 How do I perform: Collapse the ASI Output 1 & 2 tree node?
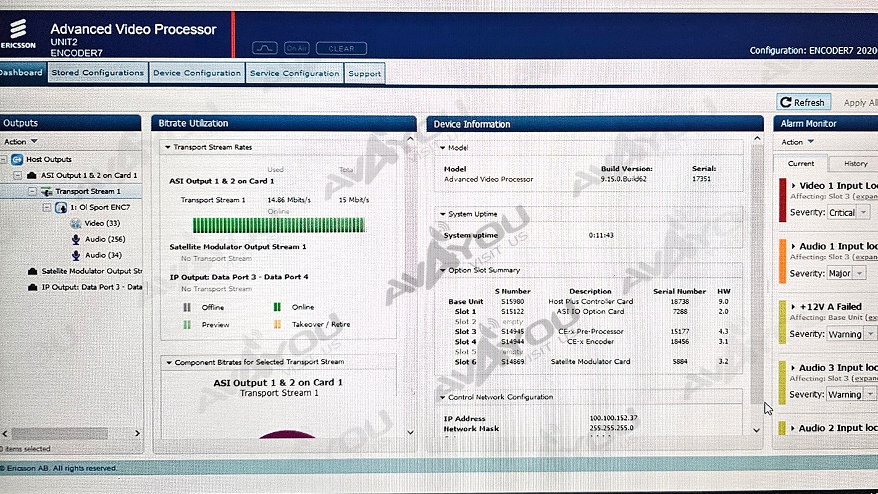(x=18, y=175)
